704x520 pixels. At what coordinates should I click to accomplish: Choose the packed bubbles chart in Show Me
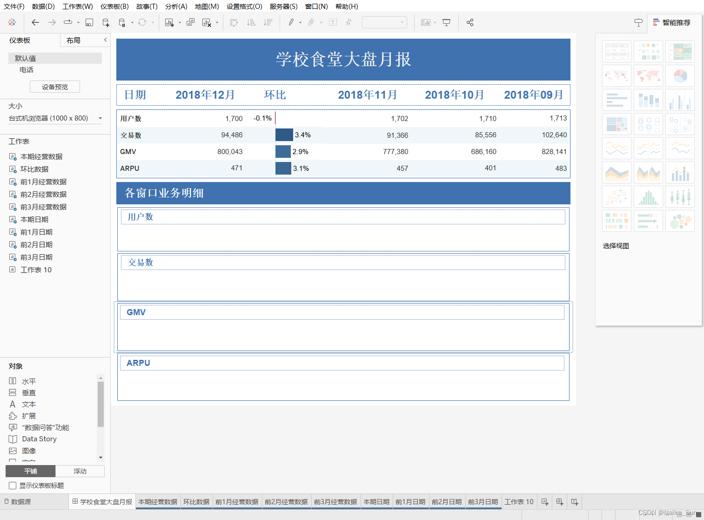coord(680,221)
